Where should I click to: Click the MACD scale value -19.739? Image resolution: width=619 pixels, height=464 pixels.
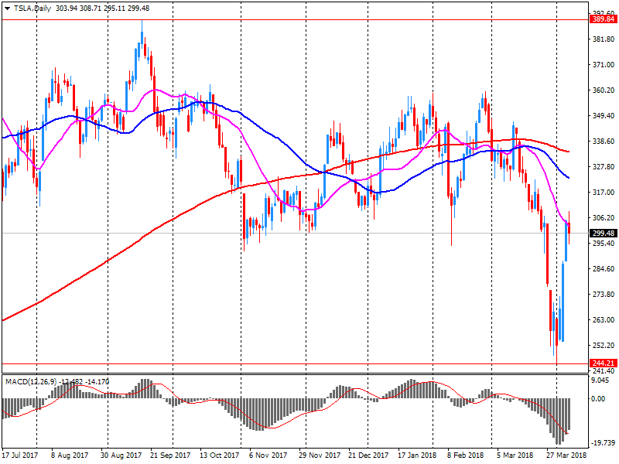(603, 443)
